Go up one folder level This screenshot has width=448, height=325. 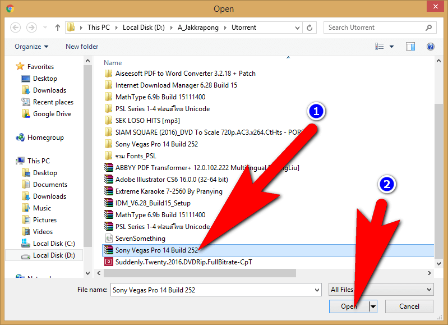click(57, 28)
